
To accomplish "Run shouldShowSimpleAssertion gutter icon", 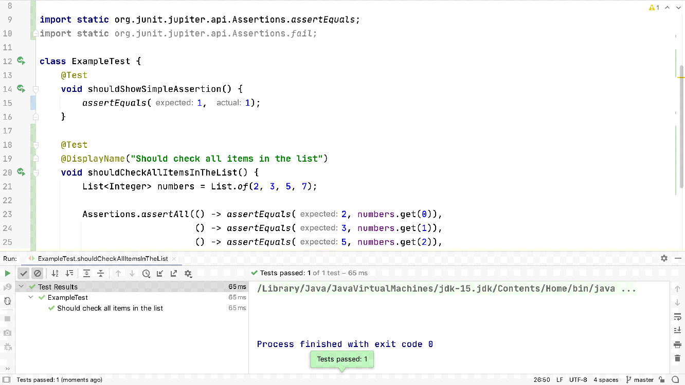I will (21, 89).
